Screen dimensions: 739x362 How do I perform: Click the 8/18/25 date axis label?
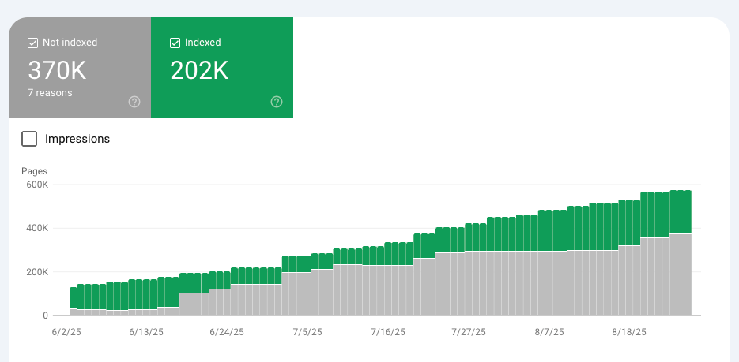tap(629, 332)
